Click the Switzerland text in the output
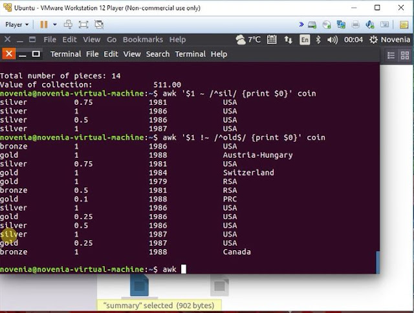This screenshot has width=414, height=313. (248, 173)
